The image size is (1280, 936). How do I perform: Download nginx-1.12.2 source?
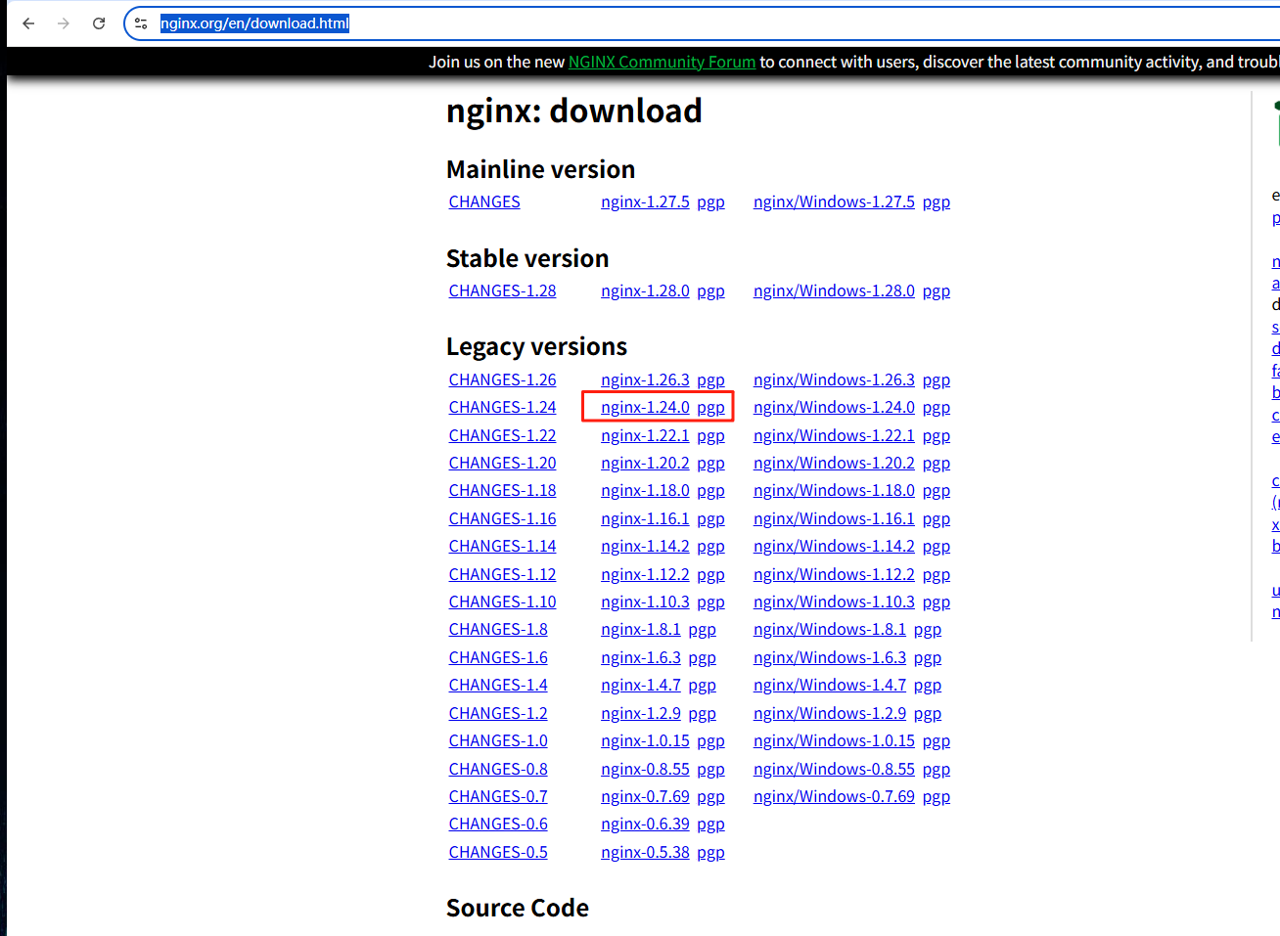(x=645, y=574)
